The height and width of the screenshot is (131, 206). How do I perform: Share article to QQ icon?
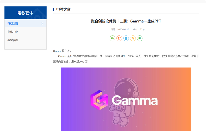pyautogui.click(x=126, y=38)
